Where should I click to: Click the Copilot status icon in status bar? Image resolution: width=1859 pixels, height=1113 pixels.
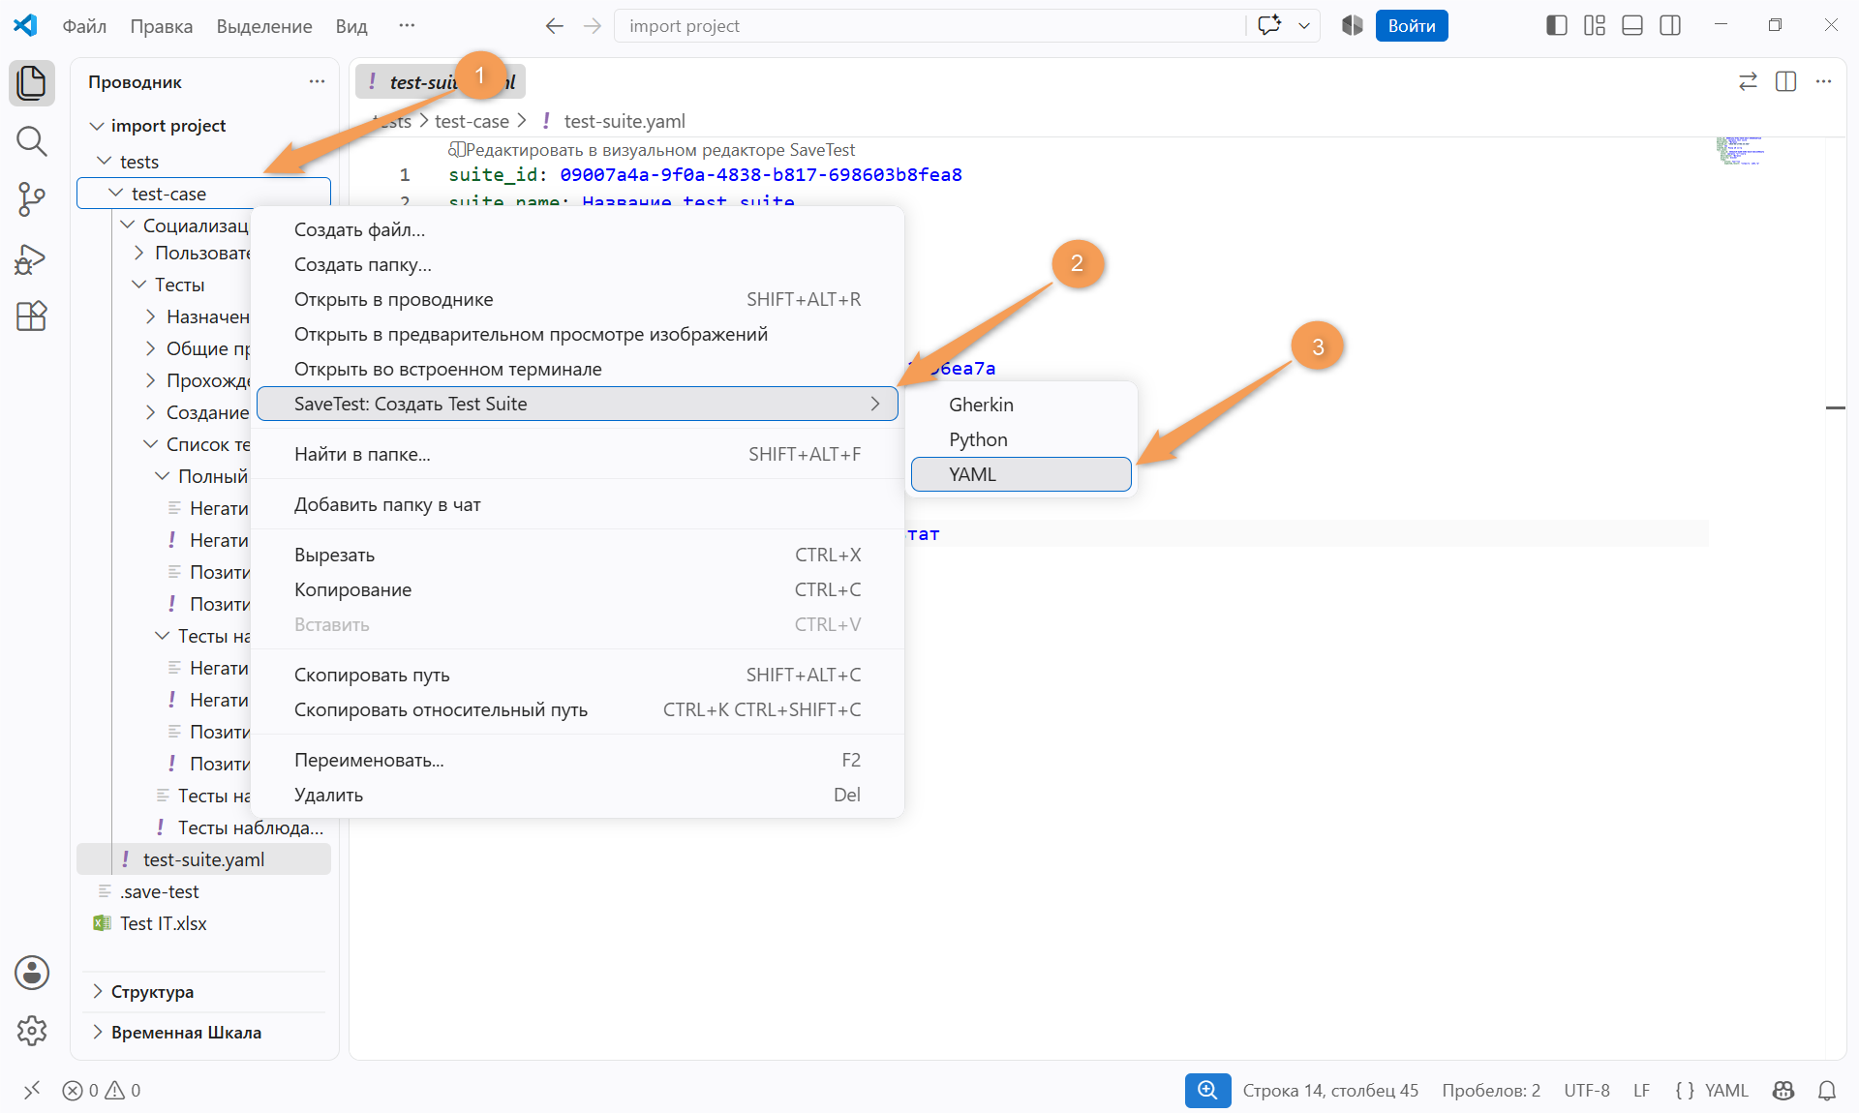click(1783, 1091)
